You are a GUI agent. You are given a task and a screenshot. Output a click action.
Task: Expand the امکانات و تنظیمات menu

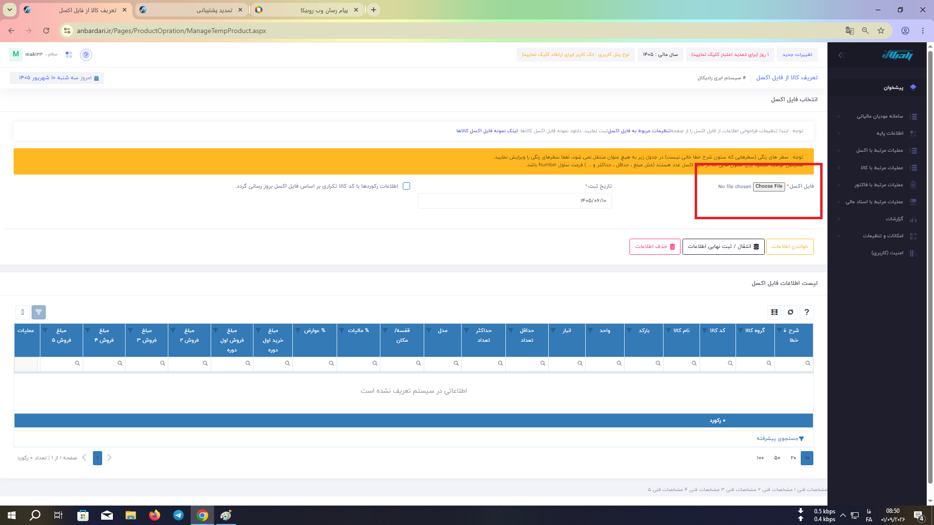tap(878, 236)
